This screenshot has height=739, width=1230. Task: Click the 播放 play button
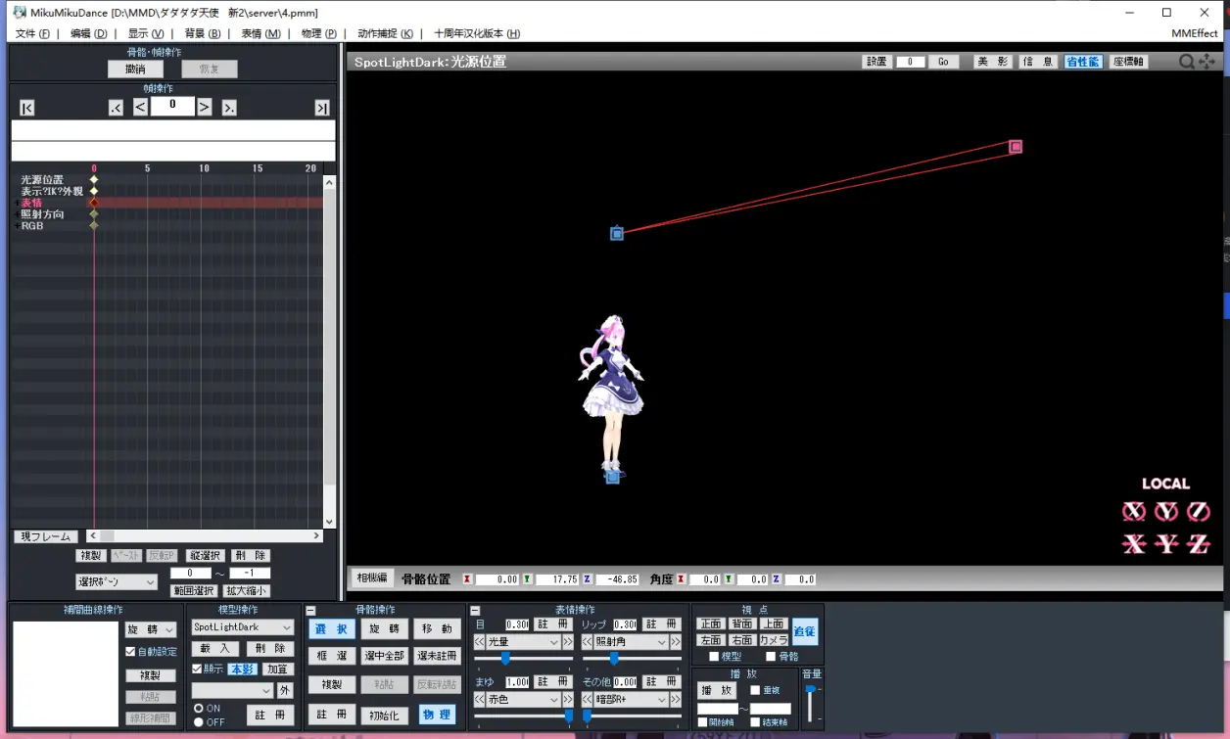coord(716,690)
